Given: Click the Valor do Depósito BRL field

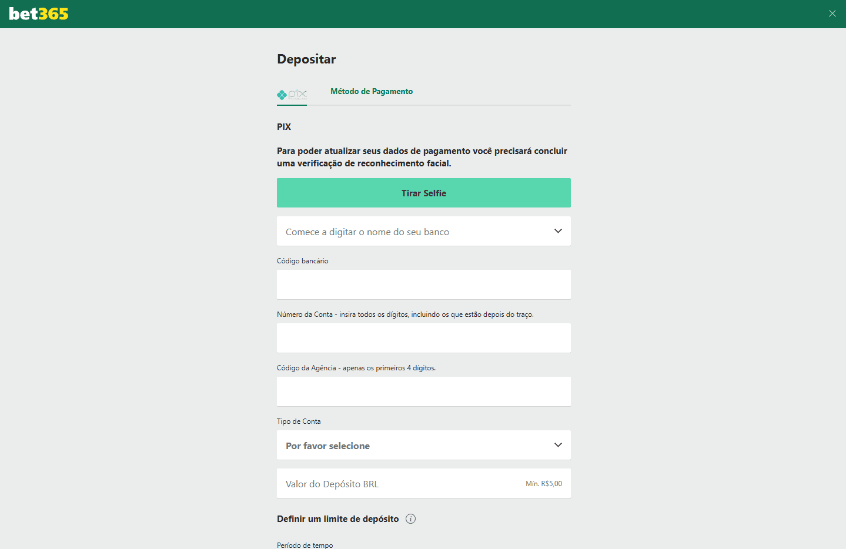Looking at the screenshot, I should [424, 483].
